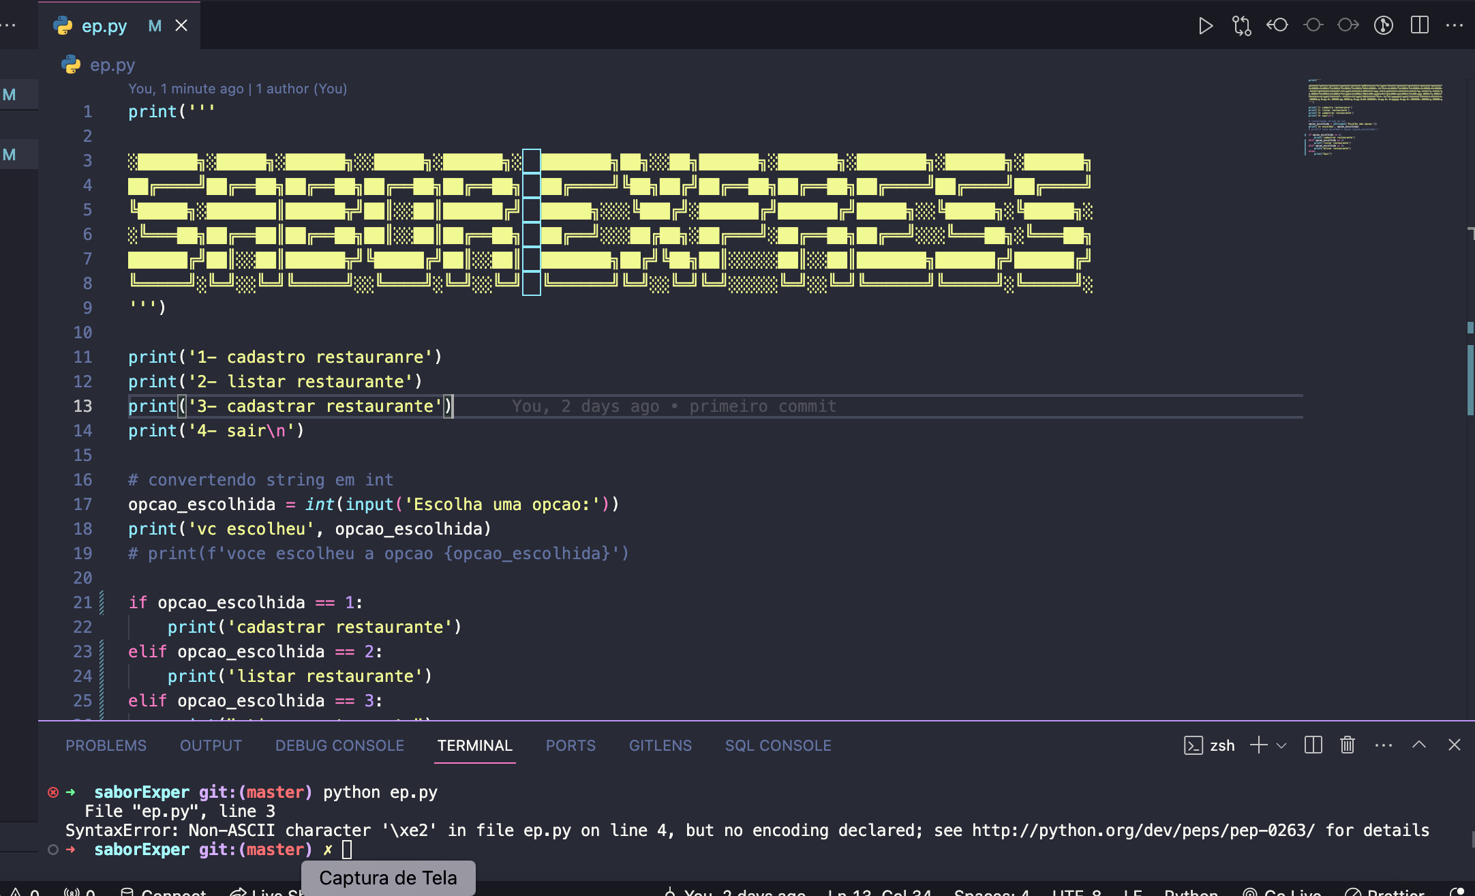Switch to the PROBLEMS panel tab

tap(106, 745)
